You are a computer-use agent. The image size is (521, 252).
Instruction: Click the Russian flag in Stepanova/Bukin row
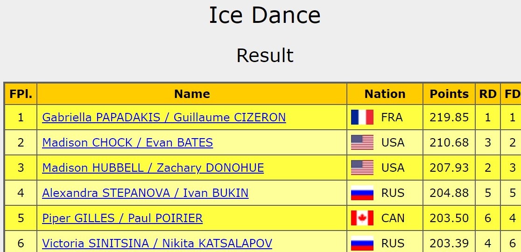[x=362, y=193]
